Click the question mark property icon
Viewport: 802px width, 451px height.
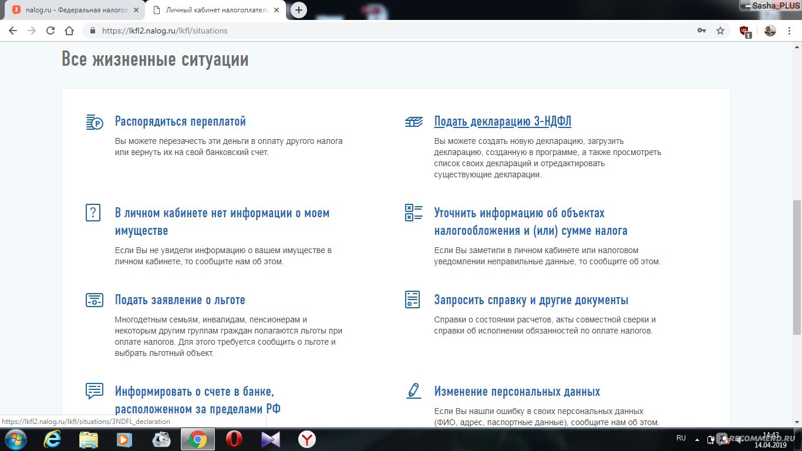coord(93,213)
